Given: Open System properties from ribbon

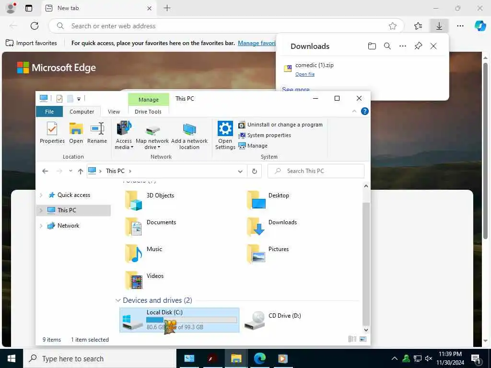Looking at the screenshot, I should [x=265, y=135].
